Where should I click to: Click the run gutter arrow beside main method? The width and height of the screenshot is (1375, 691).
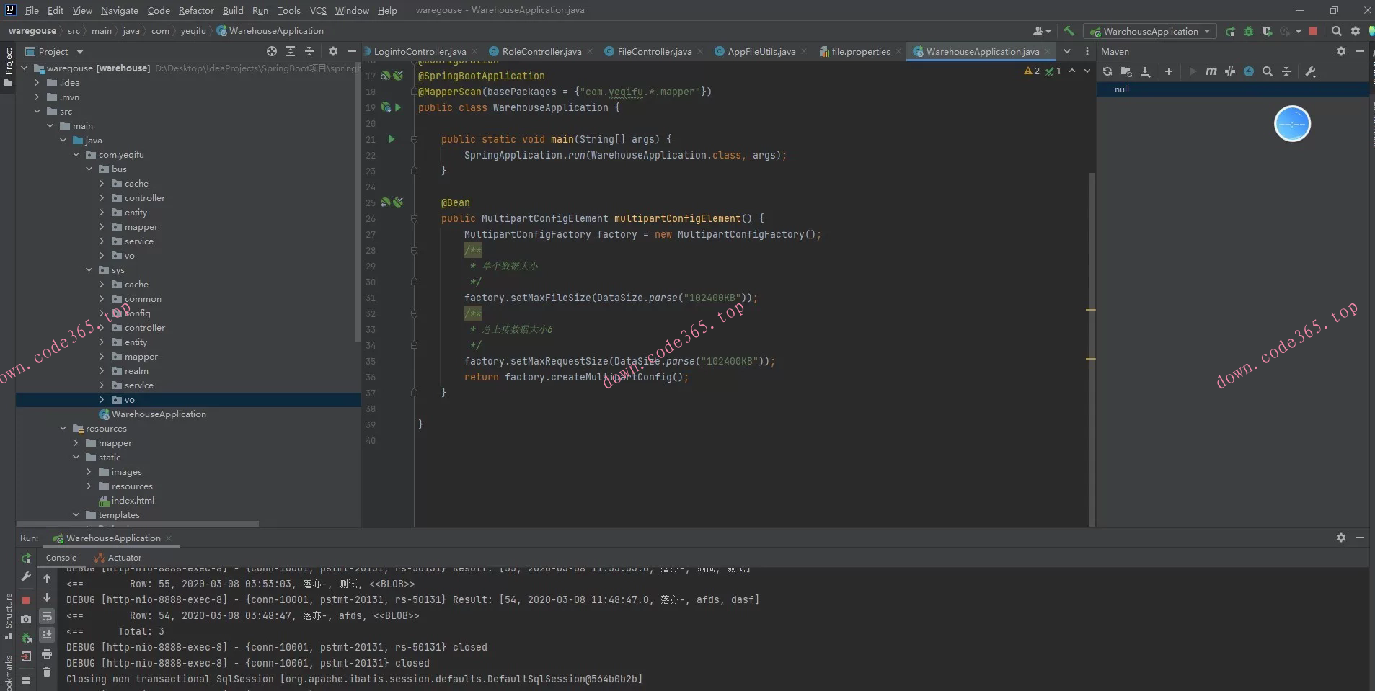click(392, 139)
